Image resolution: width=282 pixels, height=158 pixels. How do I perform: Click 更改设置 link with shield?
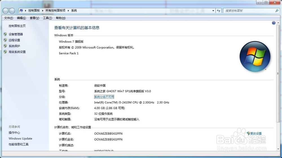click(x=254, y=134)
